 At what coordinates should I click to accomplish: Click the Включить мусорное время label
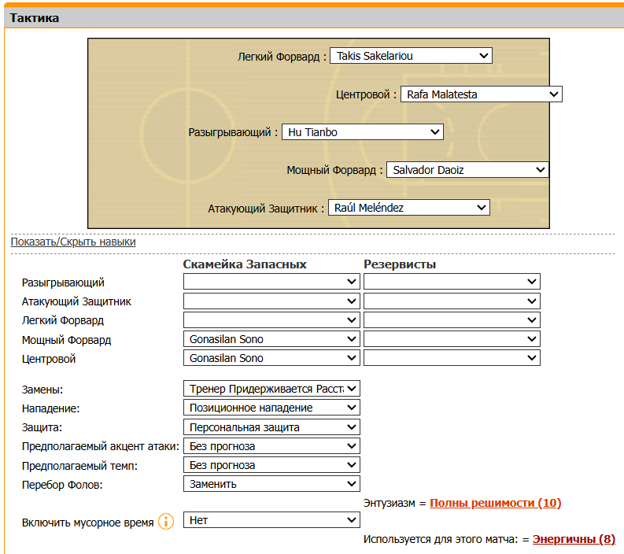pos(87,523)
